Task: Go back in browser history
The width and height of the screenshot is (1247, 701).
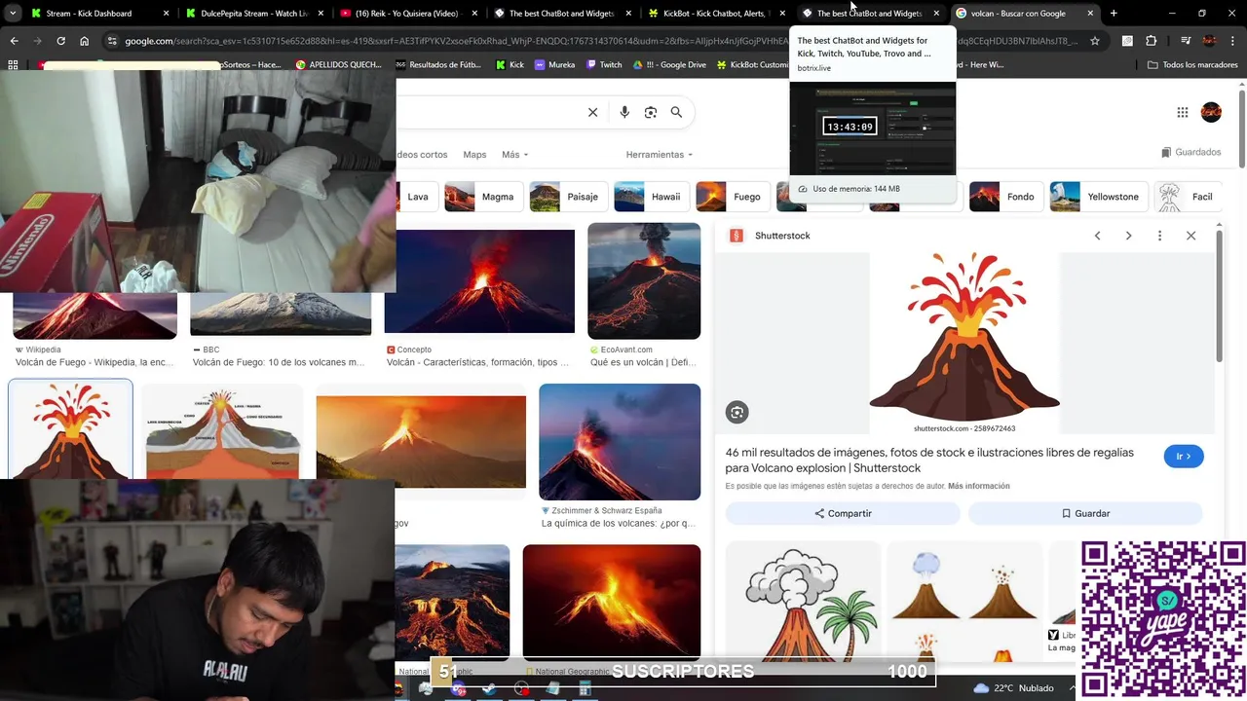Action: (14, 41)
